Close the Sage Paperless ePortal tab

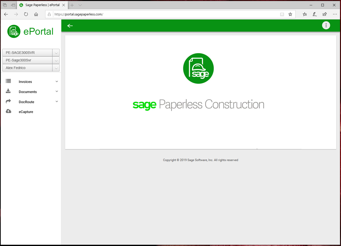tap(64, 5)
